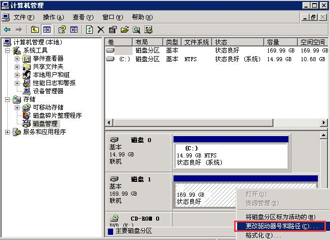Click the Up one level folder icon

pos(35,30)
